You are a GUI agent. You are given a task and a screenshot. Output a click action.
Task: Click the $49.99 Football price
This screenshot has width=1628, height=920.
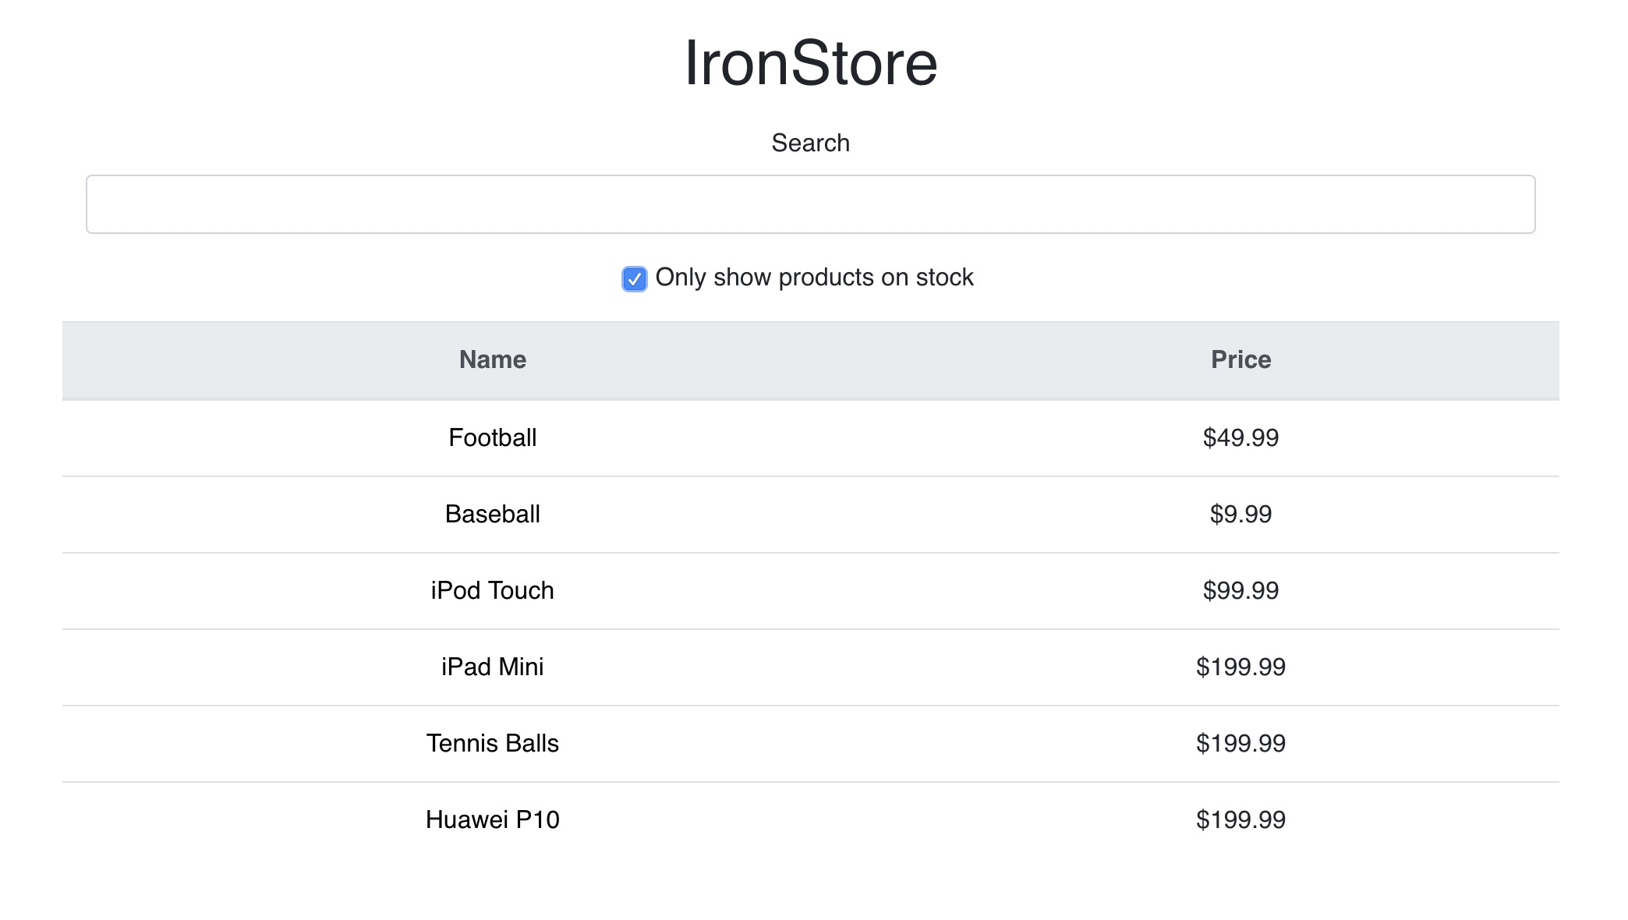[x=1240, y=438]
